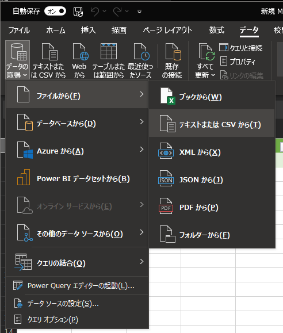Choose ブックから(W) in submenu

coord(212,96)
